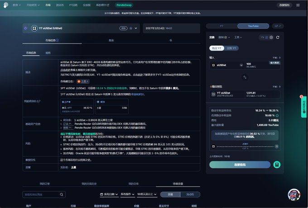The height and width of the screenshot is (208, 308).
Task: Open the teal side notification tab
Action: [x=303, y=107]
